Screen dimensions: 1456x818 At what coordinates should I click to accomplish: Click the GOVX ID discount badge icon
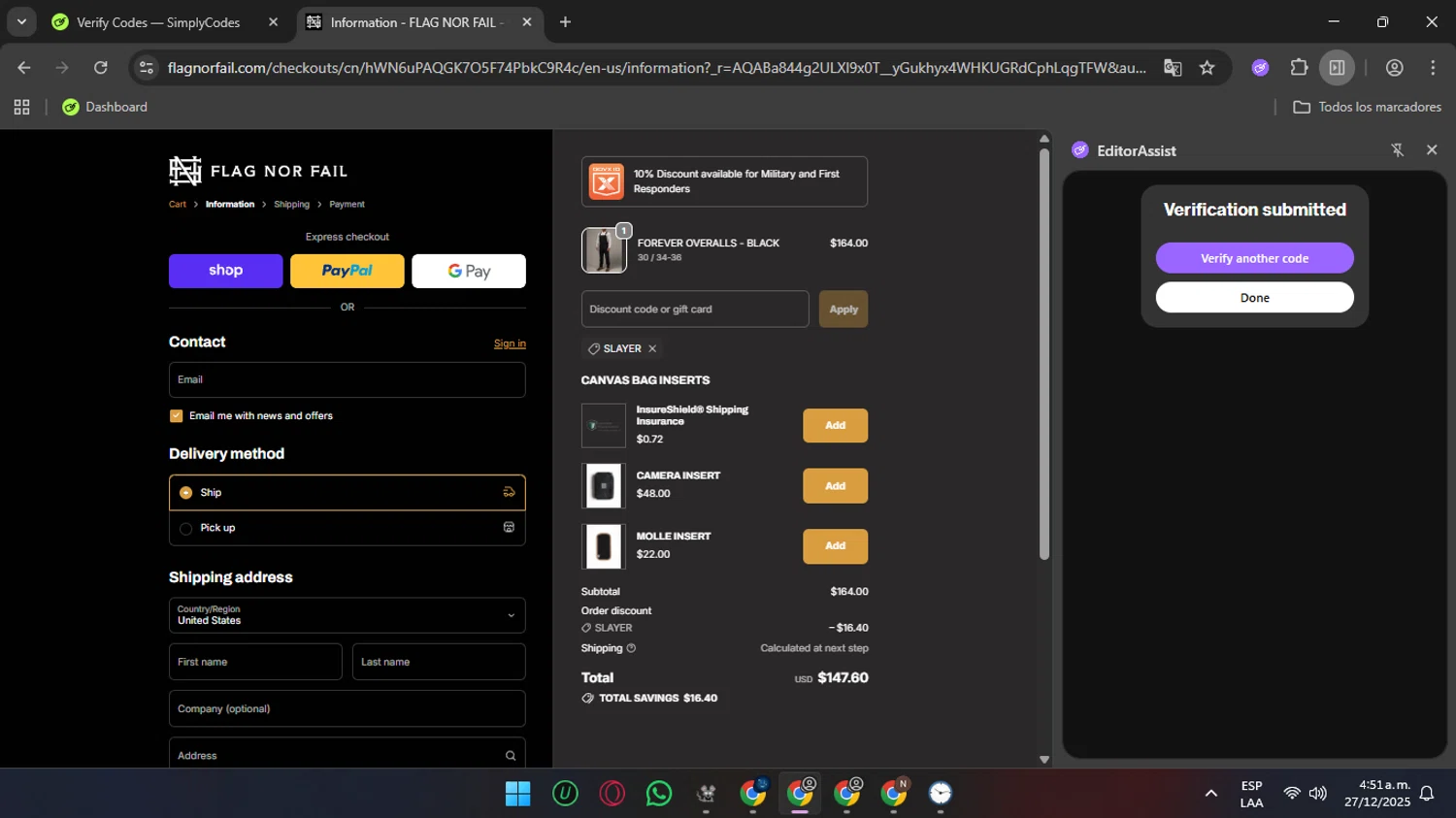tap(607, 181)
